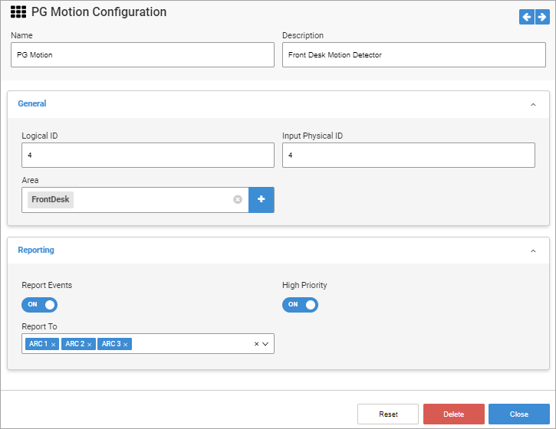Go to previous item with left arrow
The image size is (556, 429).
click(526, 17)
